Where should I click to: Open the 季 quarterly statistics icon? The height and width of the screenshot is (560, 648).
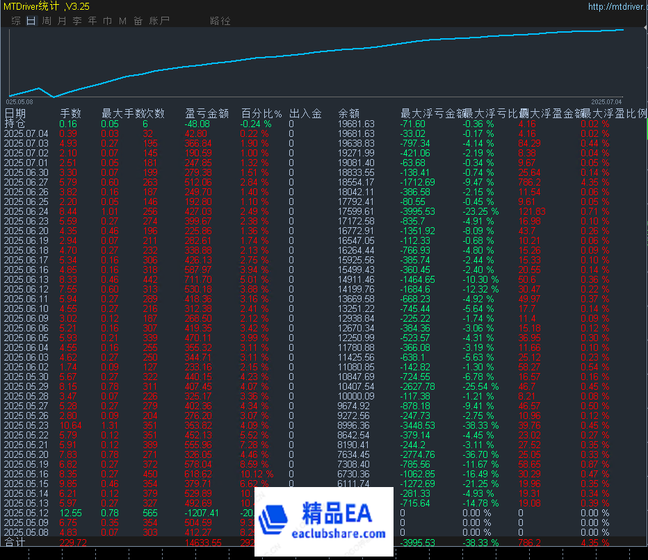click(77, 21)
